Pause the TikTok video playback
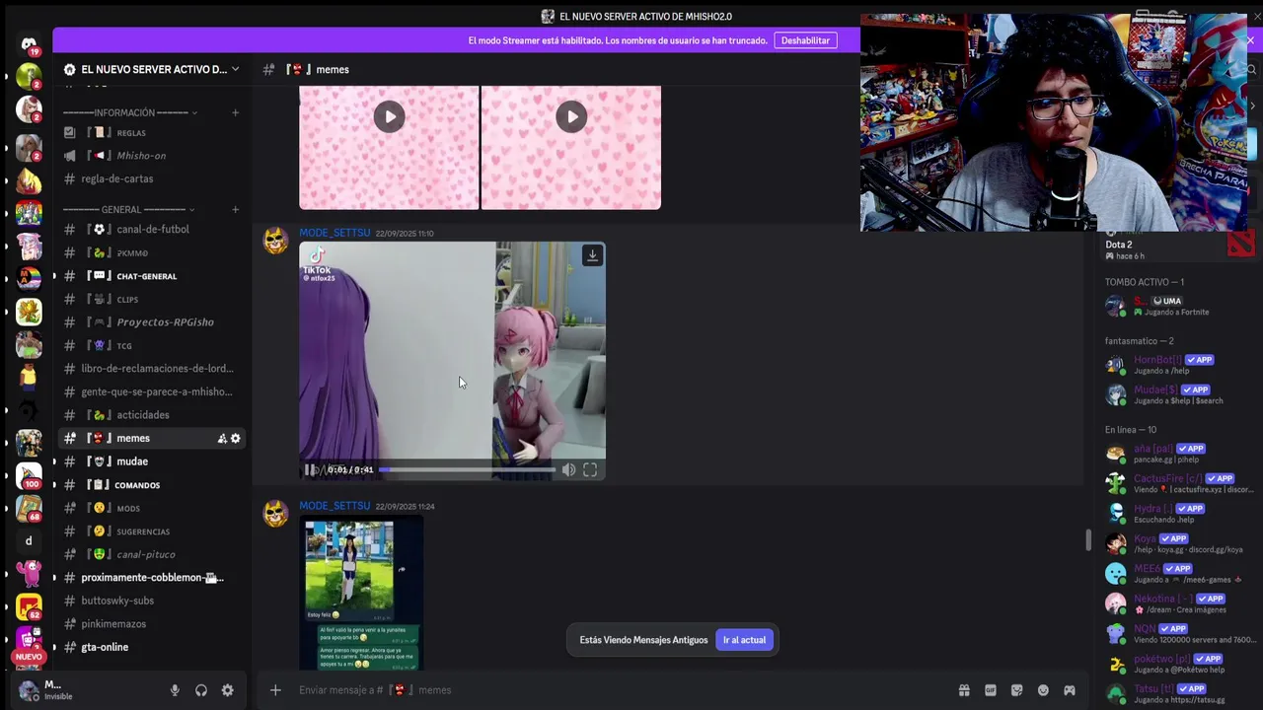The image size is (1263, 710). 310,470
